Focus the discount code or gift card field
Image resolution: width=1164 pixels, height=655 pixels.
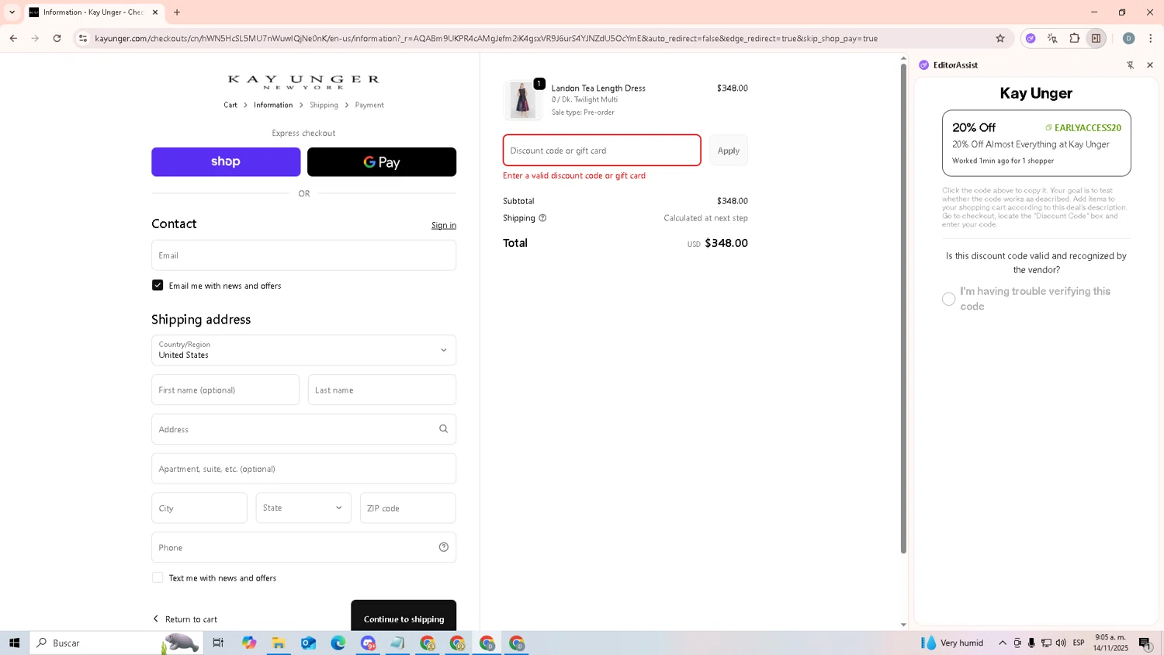pyautogui.click(x=601, y=151)
